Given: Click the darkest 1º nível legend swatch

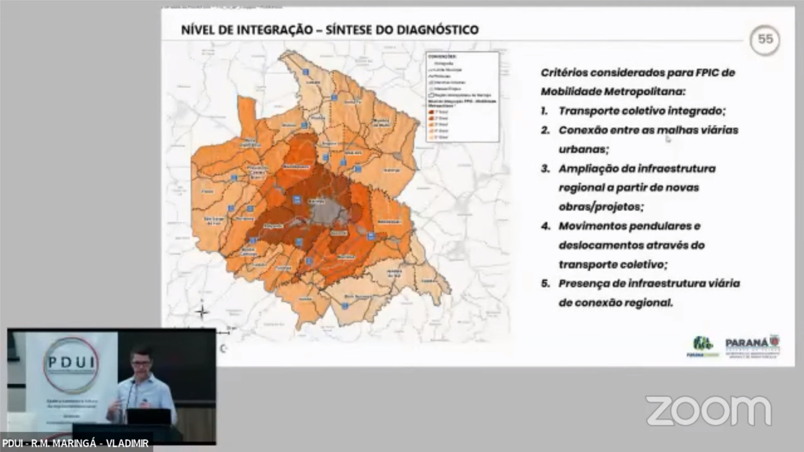Looking at the screenshot, I should pyautogui.click(x=432, y=112).
